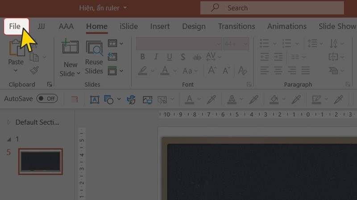Open the Transitions tab
The image size is (357, 200).
237,27
